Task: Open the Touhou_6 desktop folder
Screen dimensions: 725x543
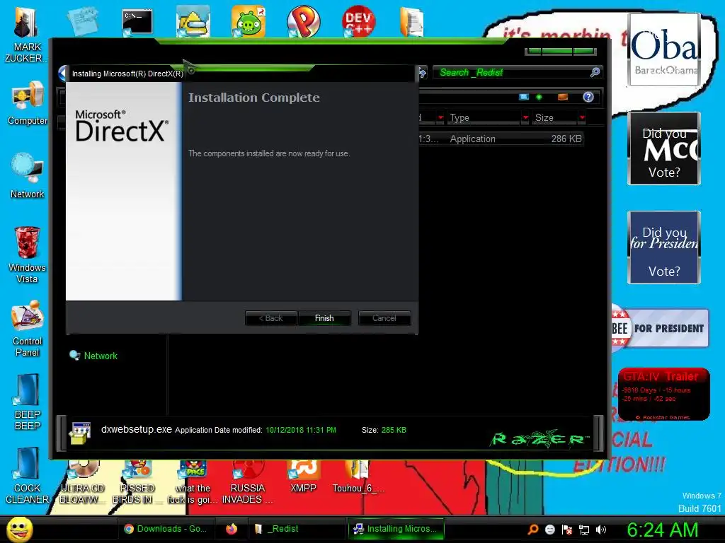Action: [x=358, y=477]
